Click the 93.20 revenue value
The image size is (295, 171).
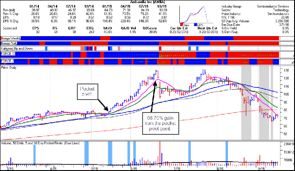tap(163, 10)
